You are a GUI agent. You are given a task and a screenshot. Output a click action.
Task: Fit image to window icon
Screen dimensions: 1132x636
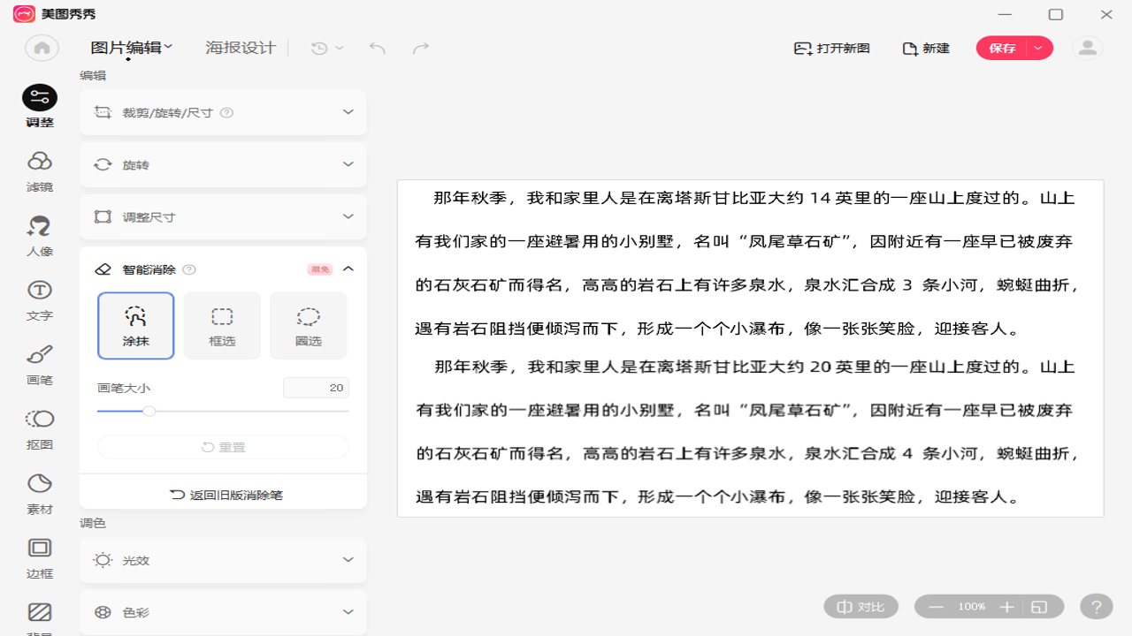point(1039,607)
